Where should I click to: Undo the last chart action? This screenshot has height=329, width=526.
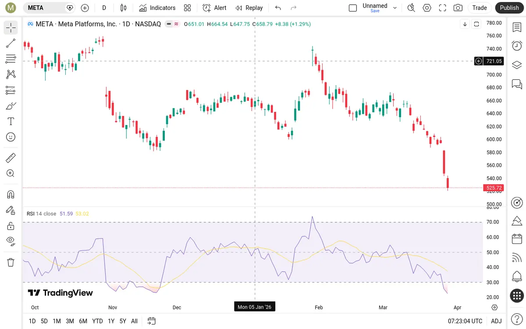point(278,7)
